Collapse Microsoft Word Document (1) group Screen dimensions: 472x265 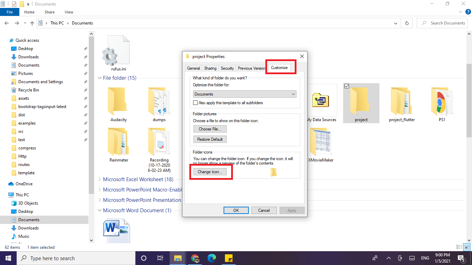point(100,210)
